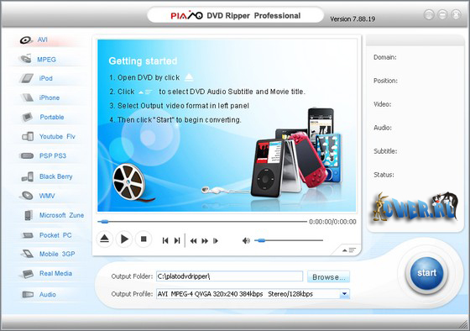Image resolution: width=470 pixels, height=331 pixels.
Task: Stop playback with the stop button
Action: click(144, 239)
